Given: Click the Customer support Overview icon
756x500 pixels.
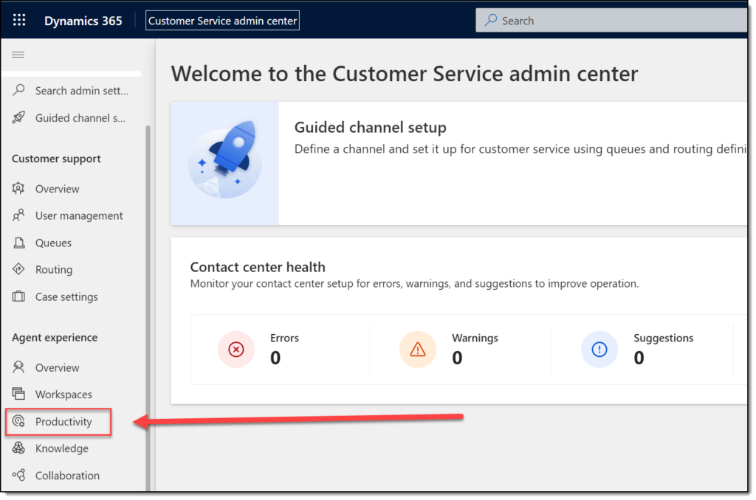Looking at the screenshot, I should pos(18,188).
